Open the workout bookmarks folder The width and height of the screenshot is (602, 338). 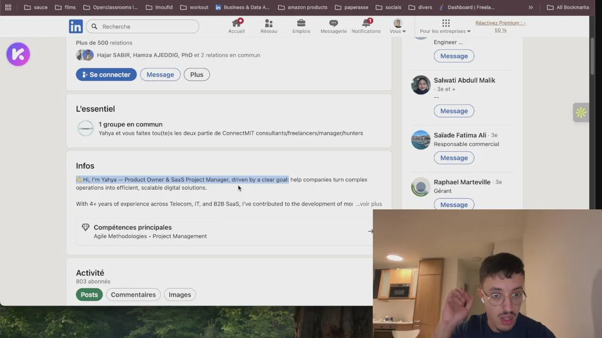click(194, 8)
